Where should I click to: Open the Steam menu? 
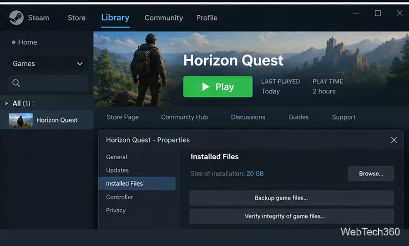click(39, 18)
